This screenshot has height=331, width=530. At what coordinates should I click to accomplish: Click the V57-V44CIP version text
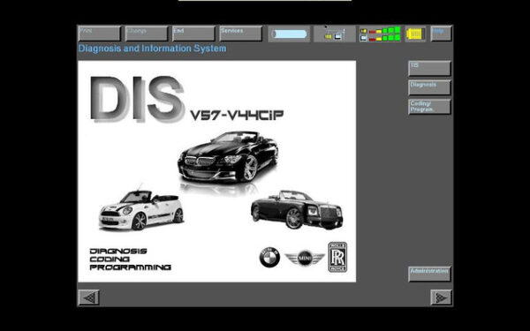point(237,115)
